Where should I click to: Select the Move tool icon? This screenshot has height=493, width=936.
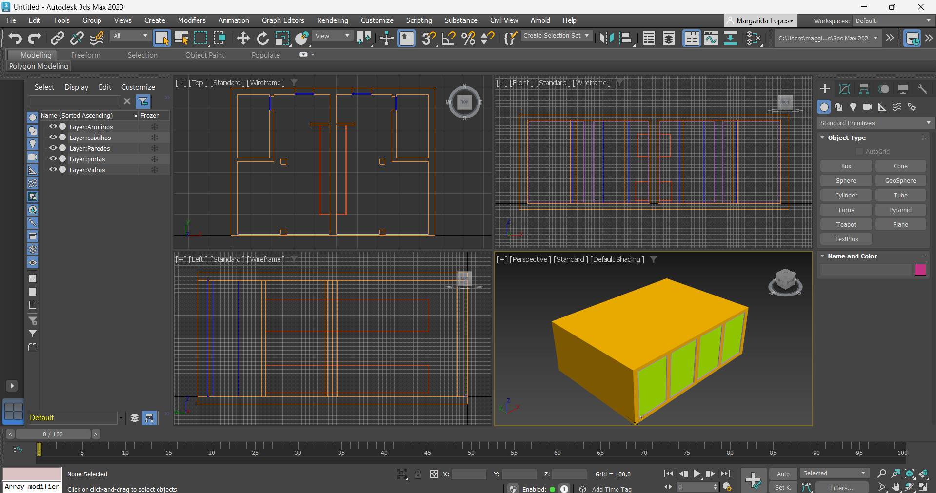(x=243, y=38)
